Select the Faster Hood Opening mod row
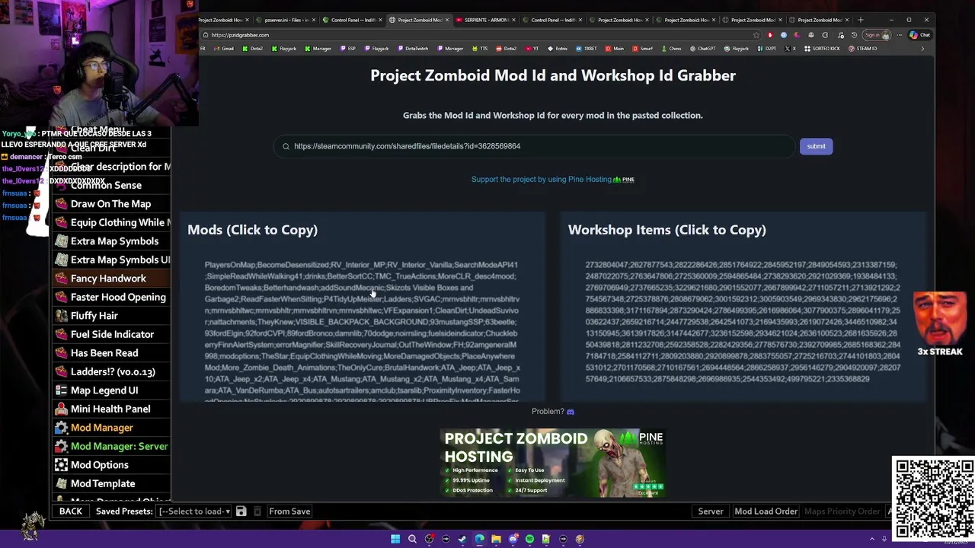Screen dimensions: 975x548 click(112, 297)
